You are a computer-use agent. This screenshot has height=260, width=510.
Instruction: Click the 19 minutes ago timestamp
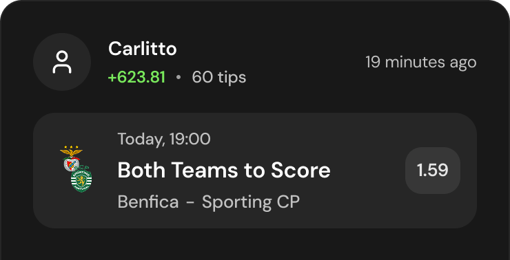(x=421, y=62)
